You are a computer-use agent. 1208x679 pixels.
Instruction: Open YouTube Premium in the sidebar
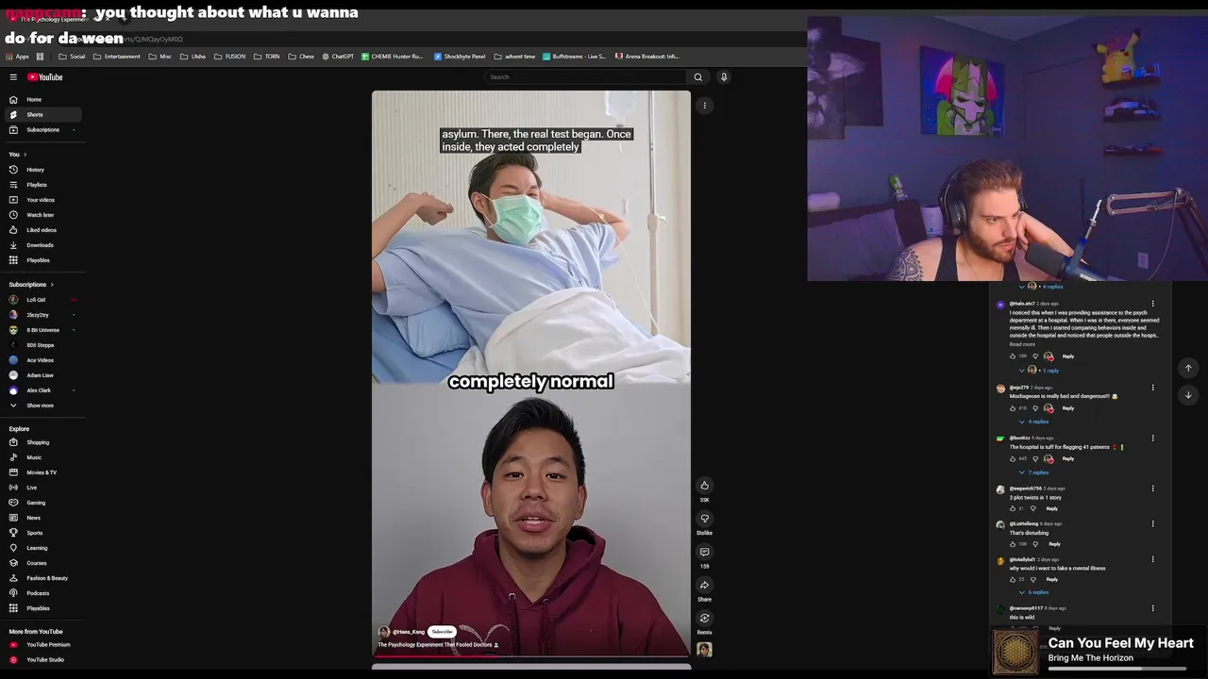click(x=42, y=645)
